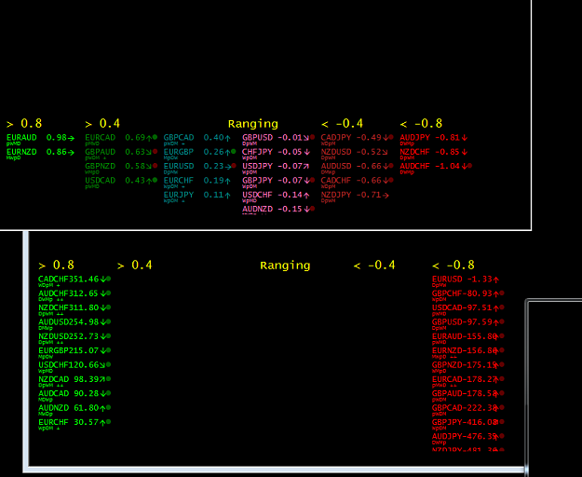Open the USDJPY -0.07 pair
The height and width of the screenshot is (477, 582).
276,167
